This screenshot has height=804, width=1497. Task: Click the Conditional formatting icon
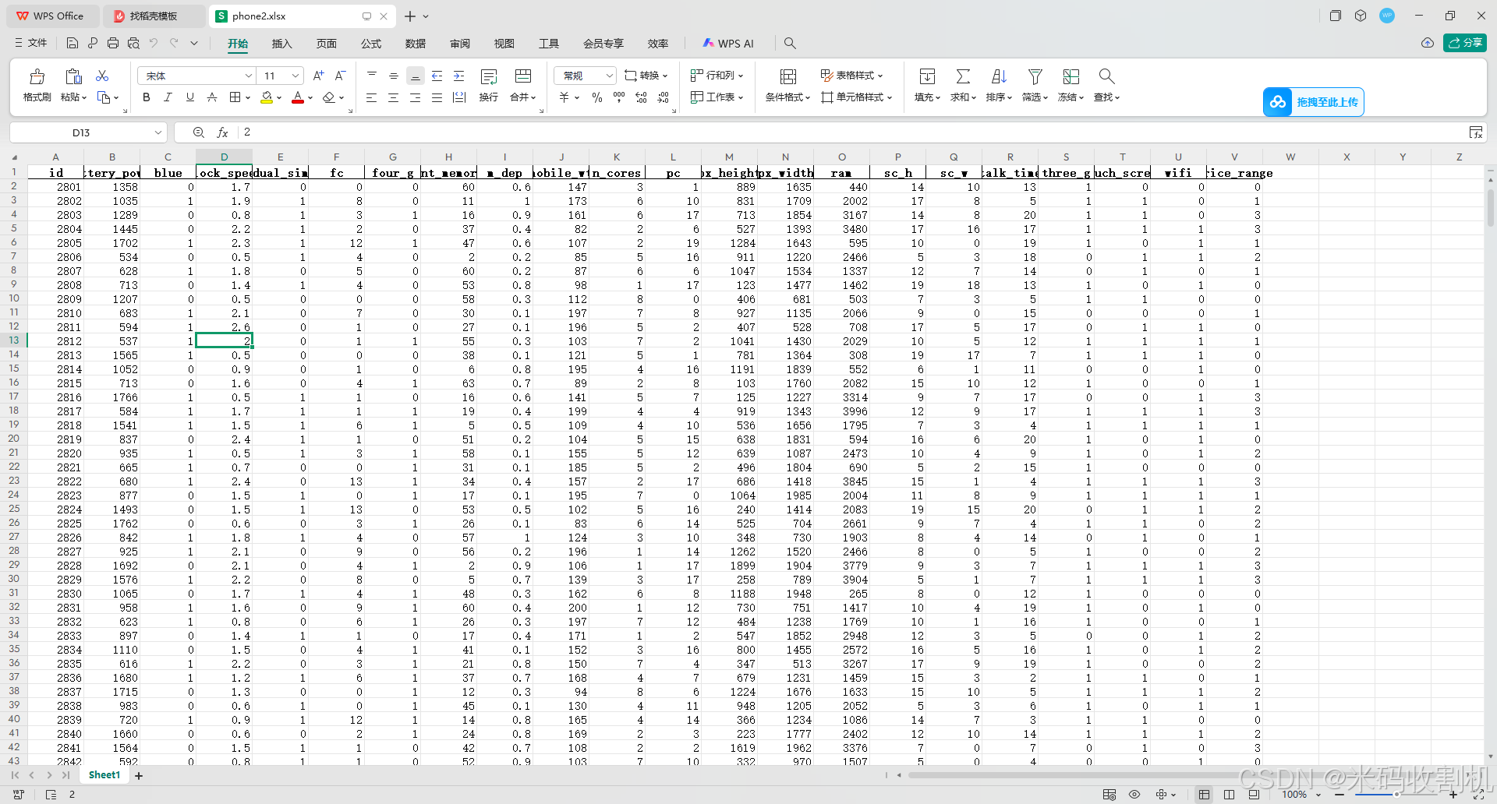[788, 76]
